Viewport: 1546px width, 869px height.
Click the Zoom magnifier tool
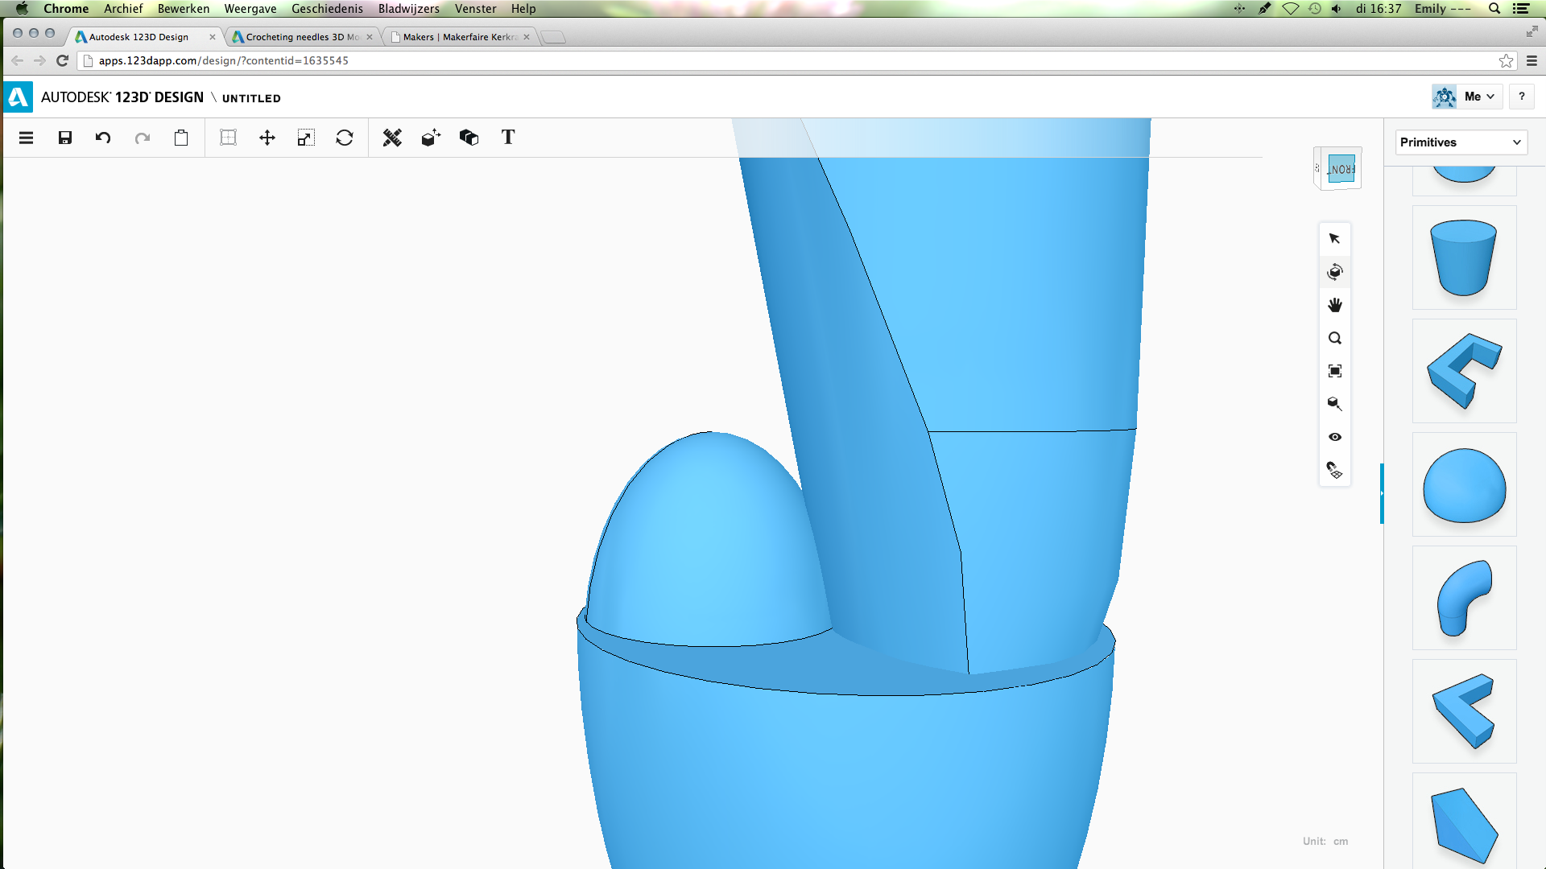[1335, 338]
